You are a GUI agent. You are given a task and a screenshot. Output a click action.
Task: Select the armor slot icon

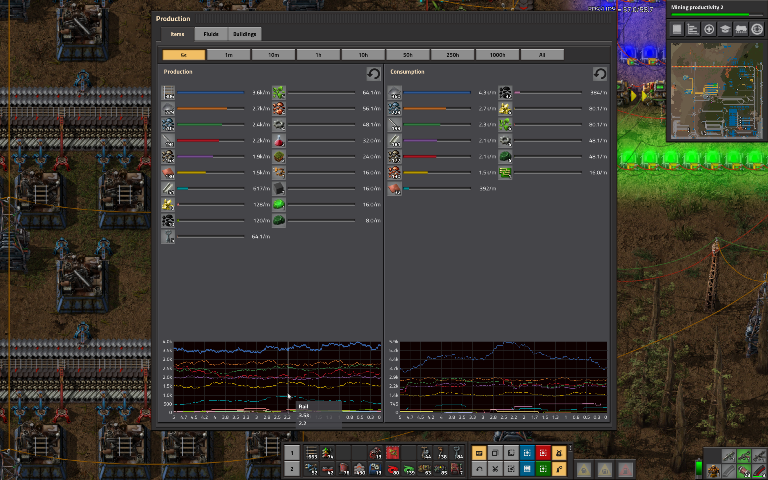coord(713,471)
